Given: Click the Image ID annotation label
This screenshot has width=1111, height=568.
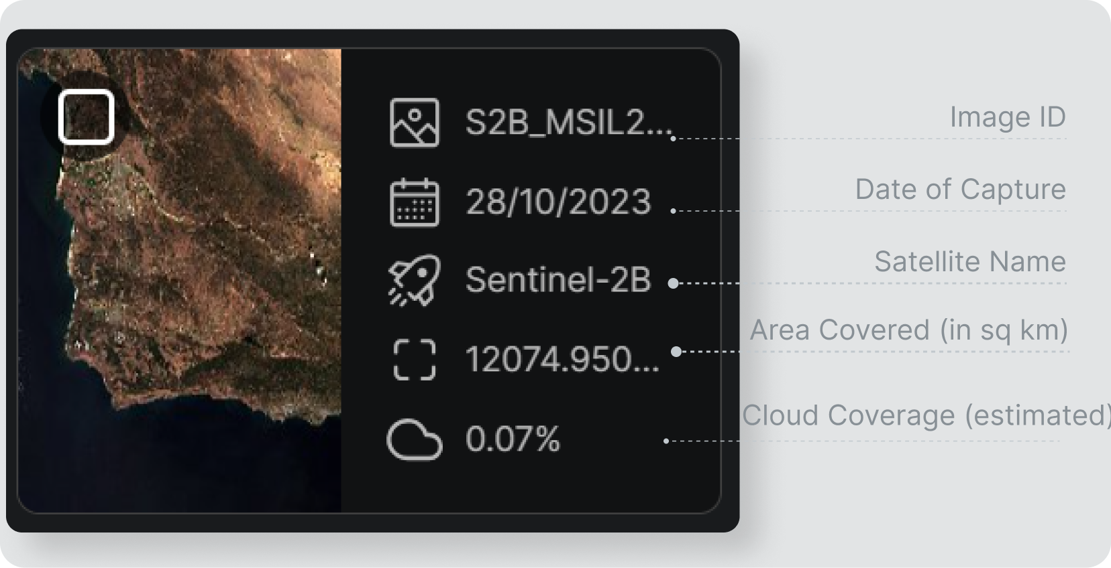Looking at the screenshot, I should point(1008,117).
